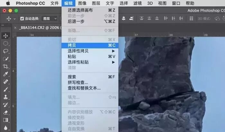Click distribute vertical centers icon

click(x=149, y=18)
